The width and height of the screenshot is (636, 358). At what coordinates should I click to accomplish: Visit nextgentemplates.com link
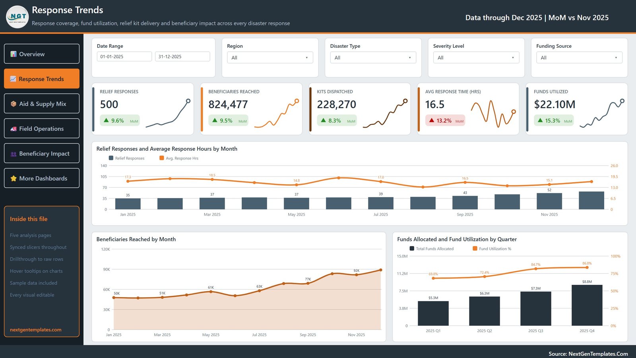point(36,330)
